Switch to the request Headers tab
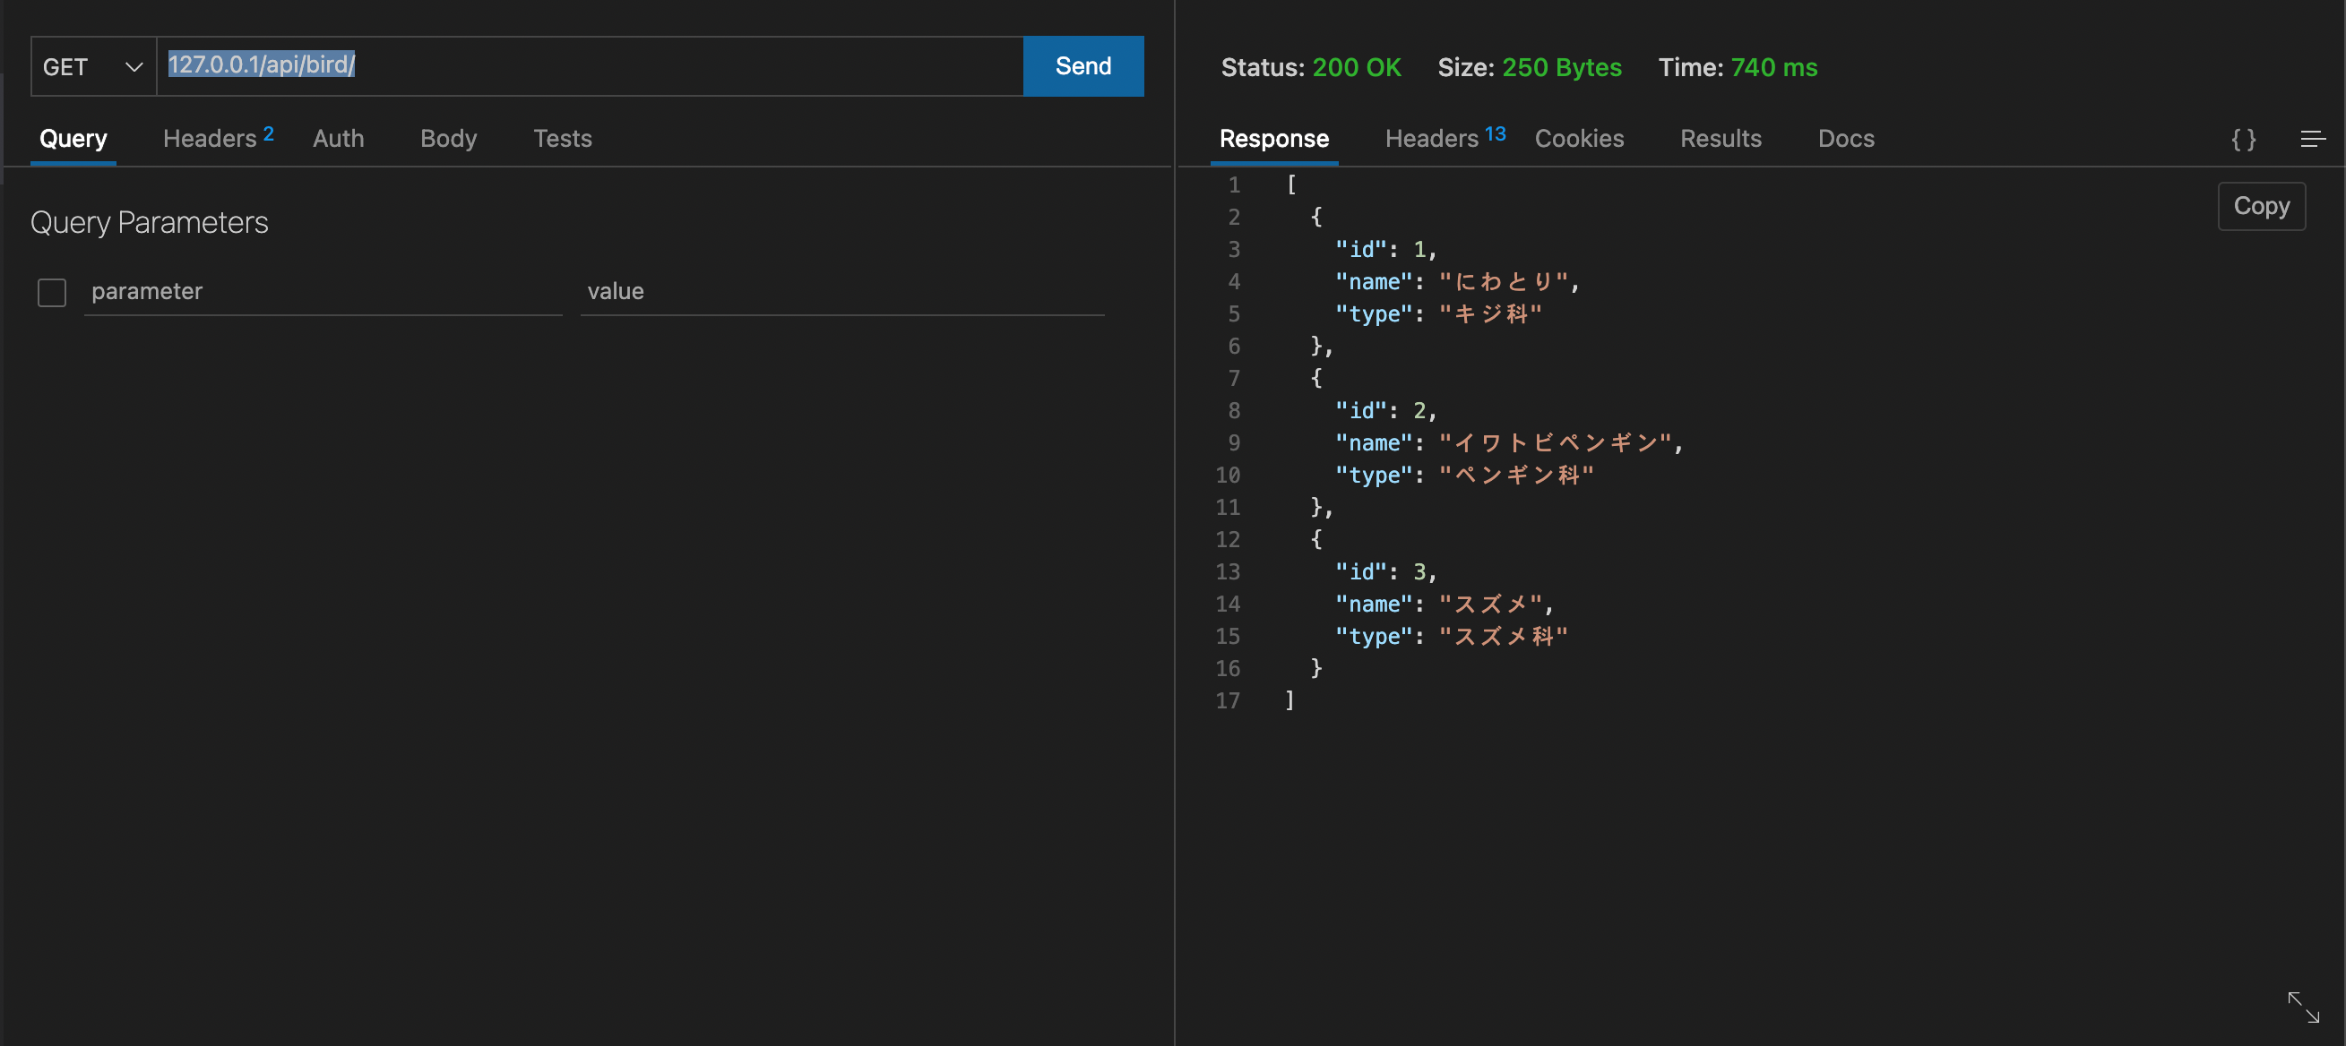Screen dimensions: 2346x1046 pyautogui.click(x=217, y=139)
